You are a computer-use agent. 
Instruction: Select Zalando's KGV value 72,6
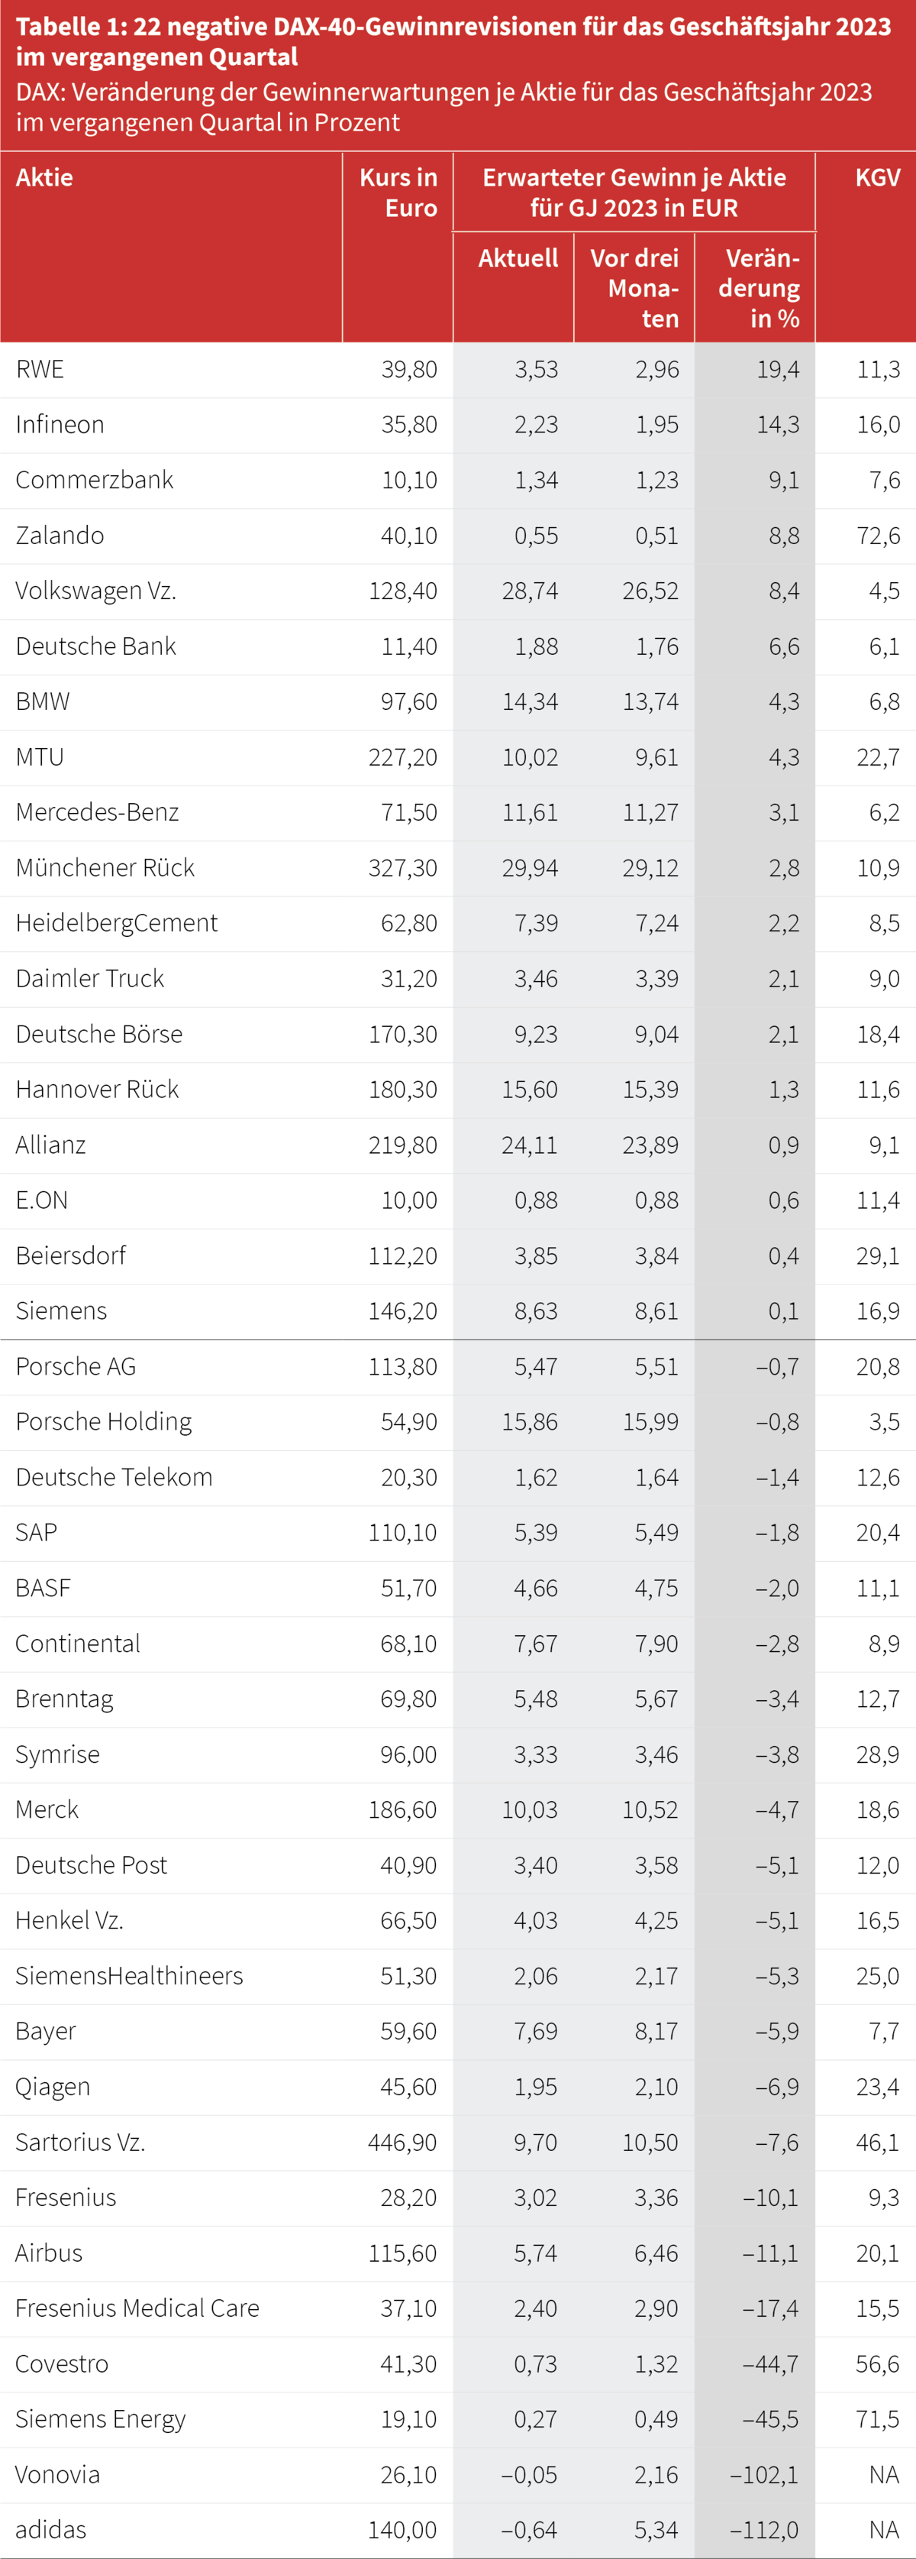(x=879, y=536)
